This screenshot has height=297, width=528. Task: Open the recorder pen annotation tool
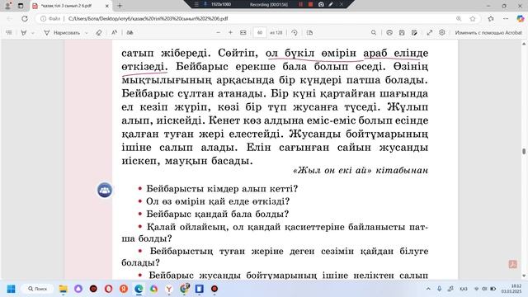coord(331,4)
